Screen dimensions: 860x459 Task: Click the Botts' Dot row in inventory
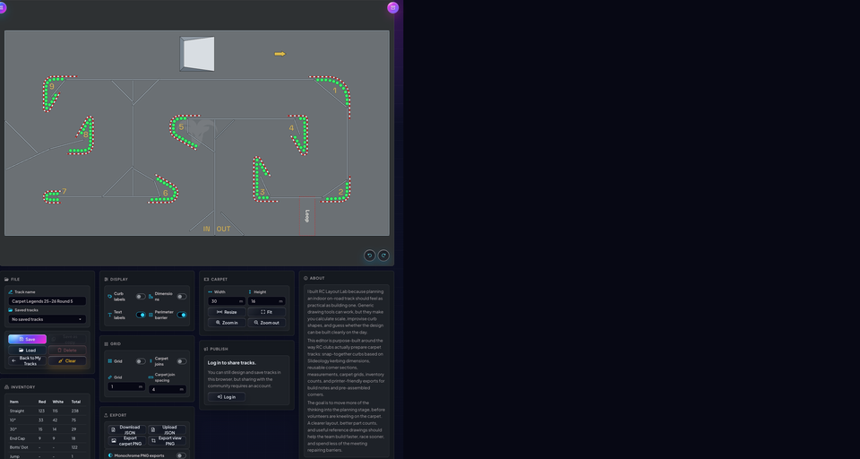(47, 447)
